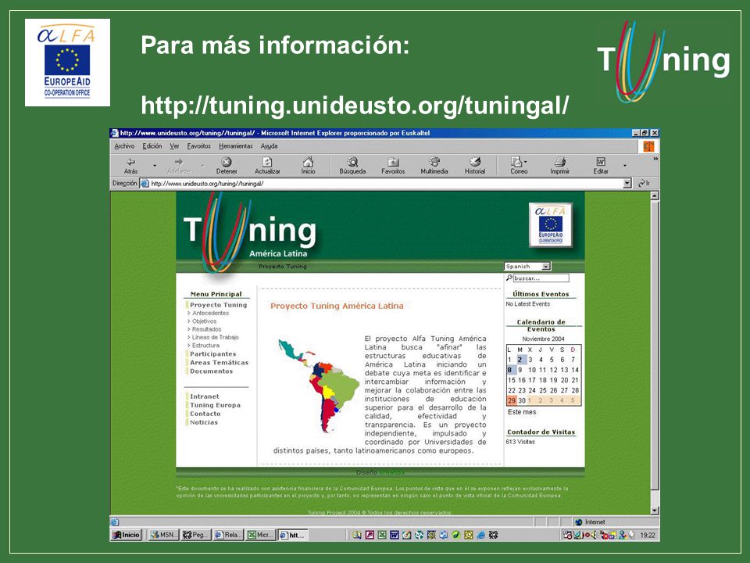
Task: Click Internet Explorer icon in quick launch
Action: [x=481, y=535]
